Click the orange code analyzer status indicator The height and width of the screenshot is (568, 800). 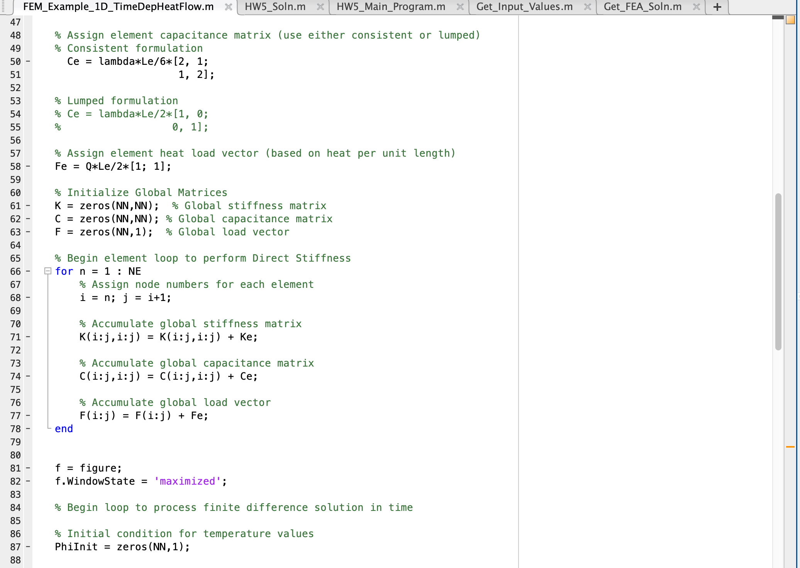point(790,20)
